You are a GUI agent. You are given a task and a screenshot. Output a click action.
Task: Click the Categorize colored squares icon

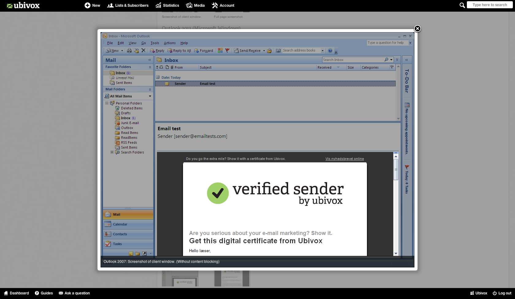pos(220,50)
